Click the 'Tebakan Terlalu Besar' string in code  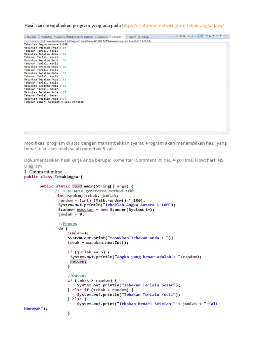click(148, 285)
